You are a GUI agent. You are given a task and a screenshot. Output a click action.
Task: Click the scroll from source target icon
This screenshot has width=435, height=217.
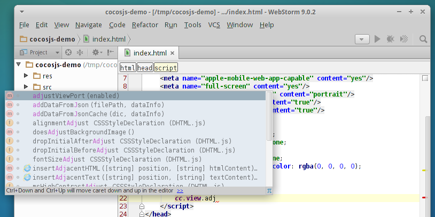pos(68,52)
